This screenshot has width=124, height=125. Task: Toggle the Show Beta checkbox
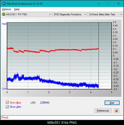pos(7,102)
